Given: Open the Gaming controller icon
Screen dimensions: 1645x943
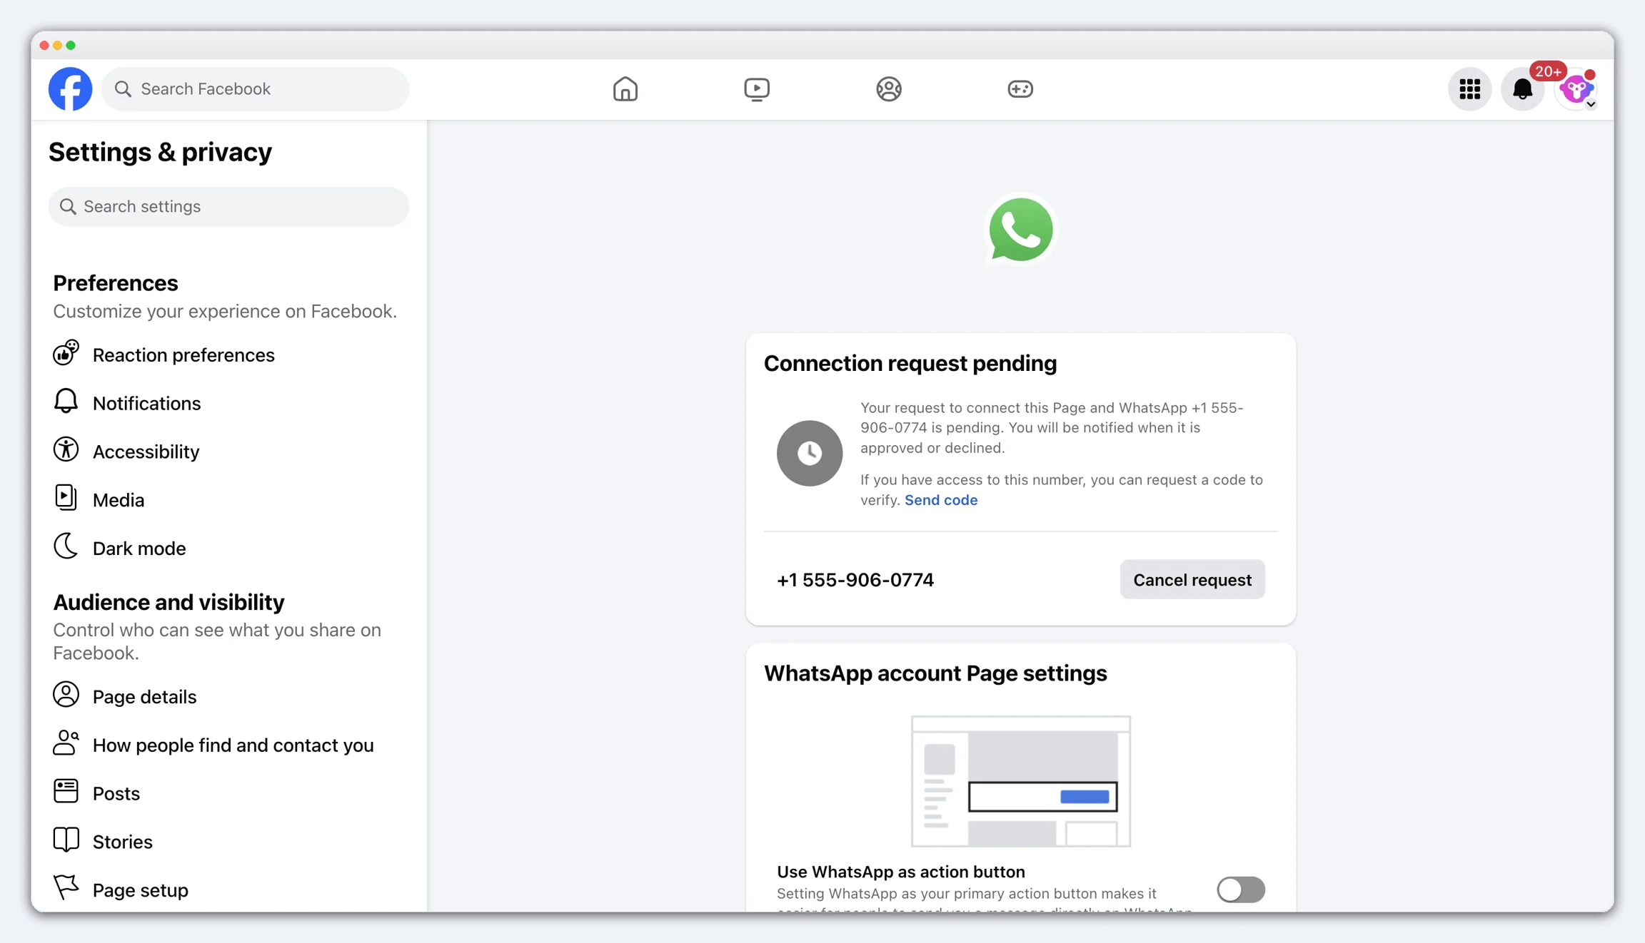Looking at the screenshot, I should pos(1020,89).
